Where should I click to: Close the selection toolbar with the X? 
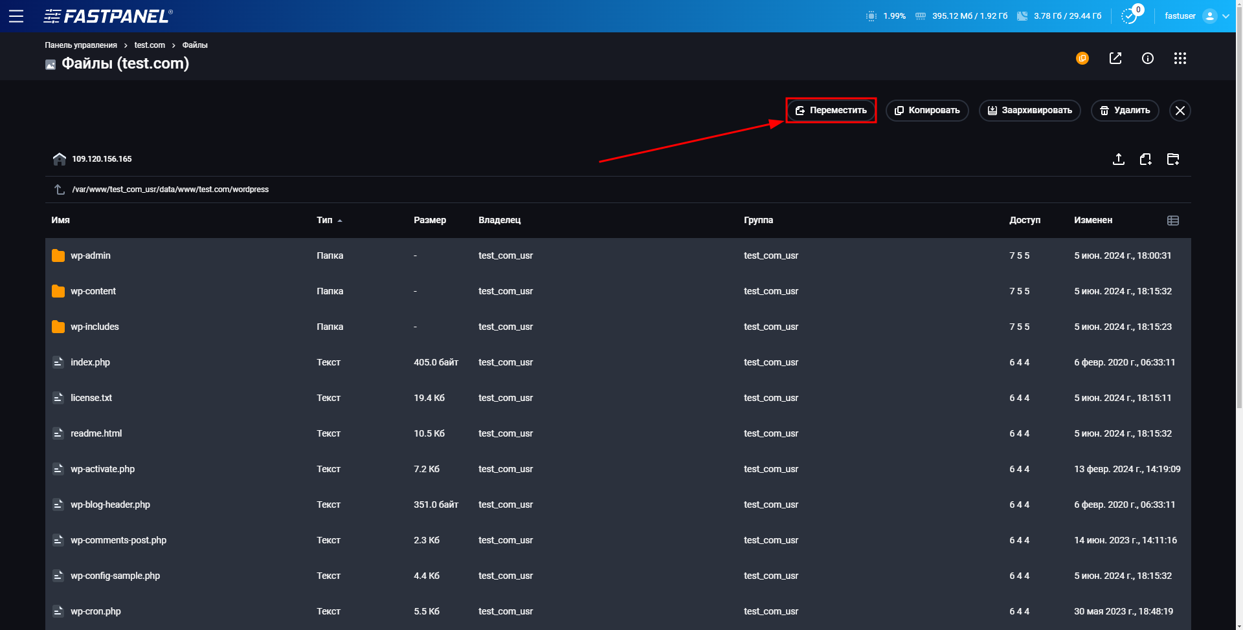point(1180,110)
